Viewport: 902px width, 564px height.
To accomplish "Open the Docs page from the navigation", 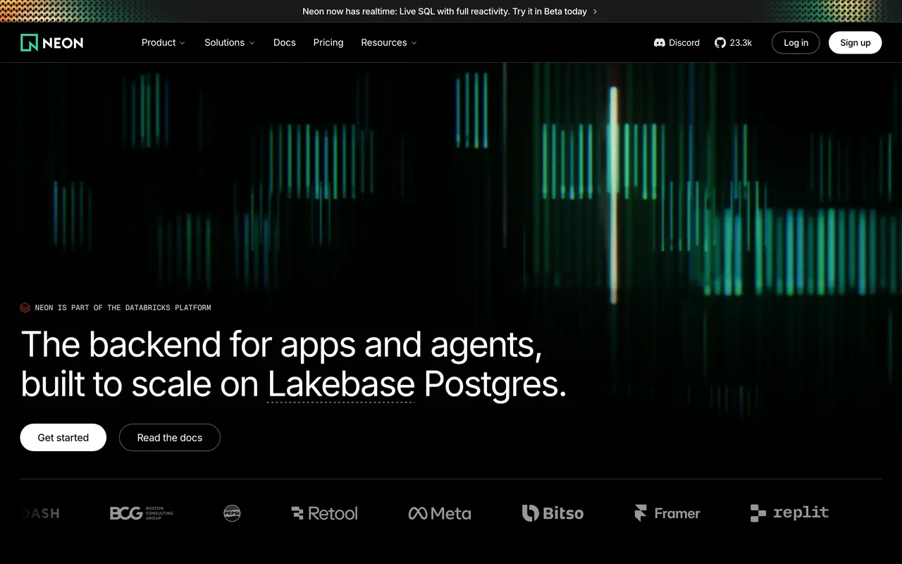I will [x=285, y=43].
